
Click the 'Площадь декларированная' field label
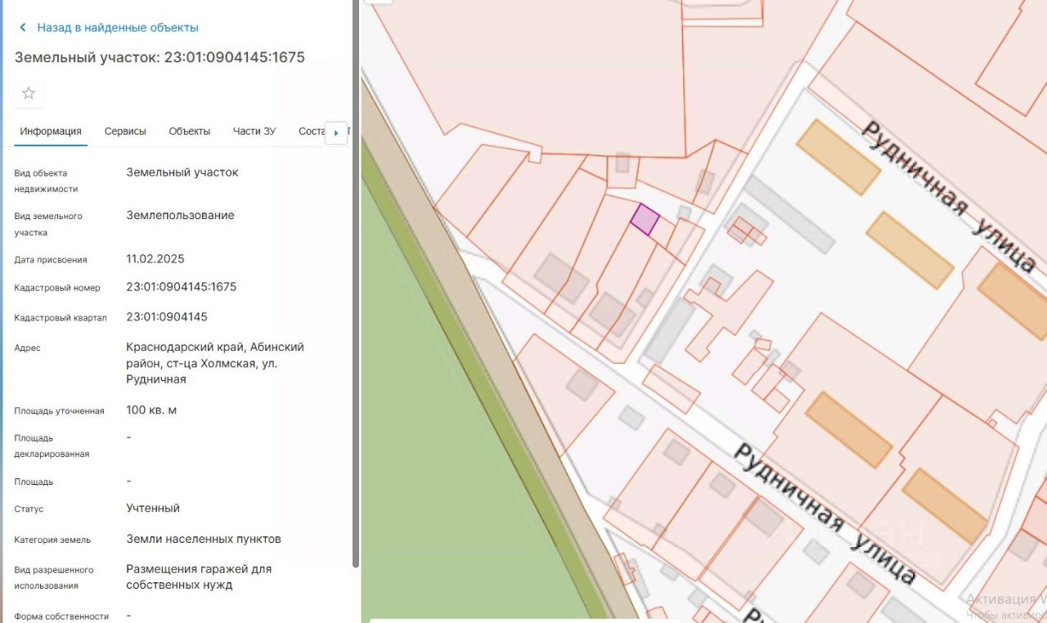click(x=52, y=446)
